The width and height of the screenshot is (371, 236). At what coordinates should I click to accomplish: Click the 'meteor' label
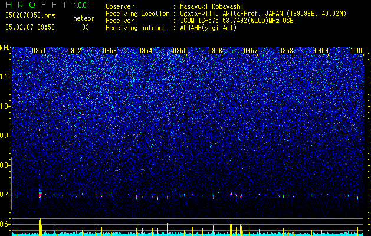84,18
